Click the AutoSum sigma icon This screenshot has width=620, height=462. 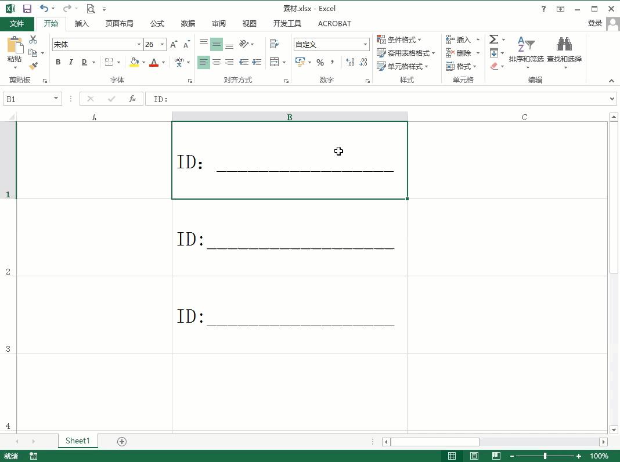click(x=494, y=39)
